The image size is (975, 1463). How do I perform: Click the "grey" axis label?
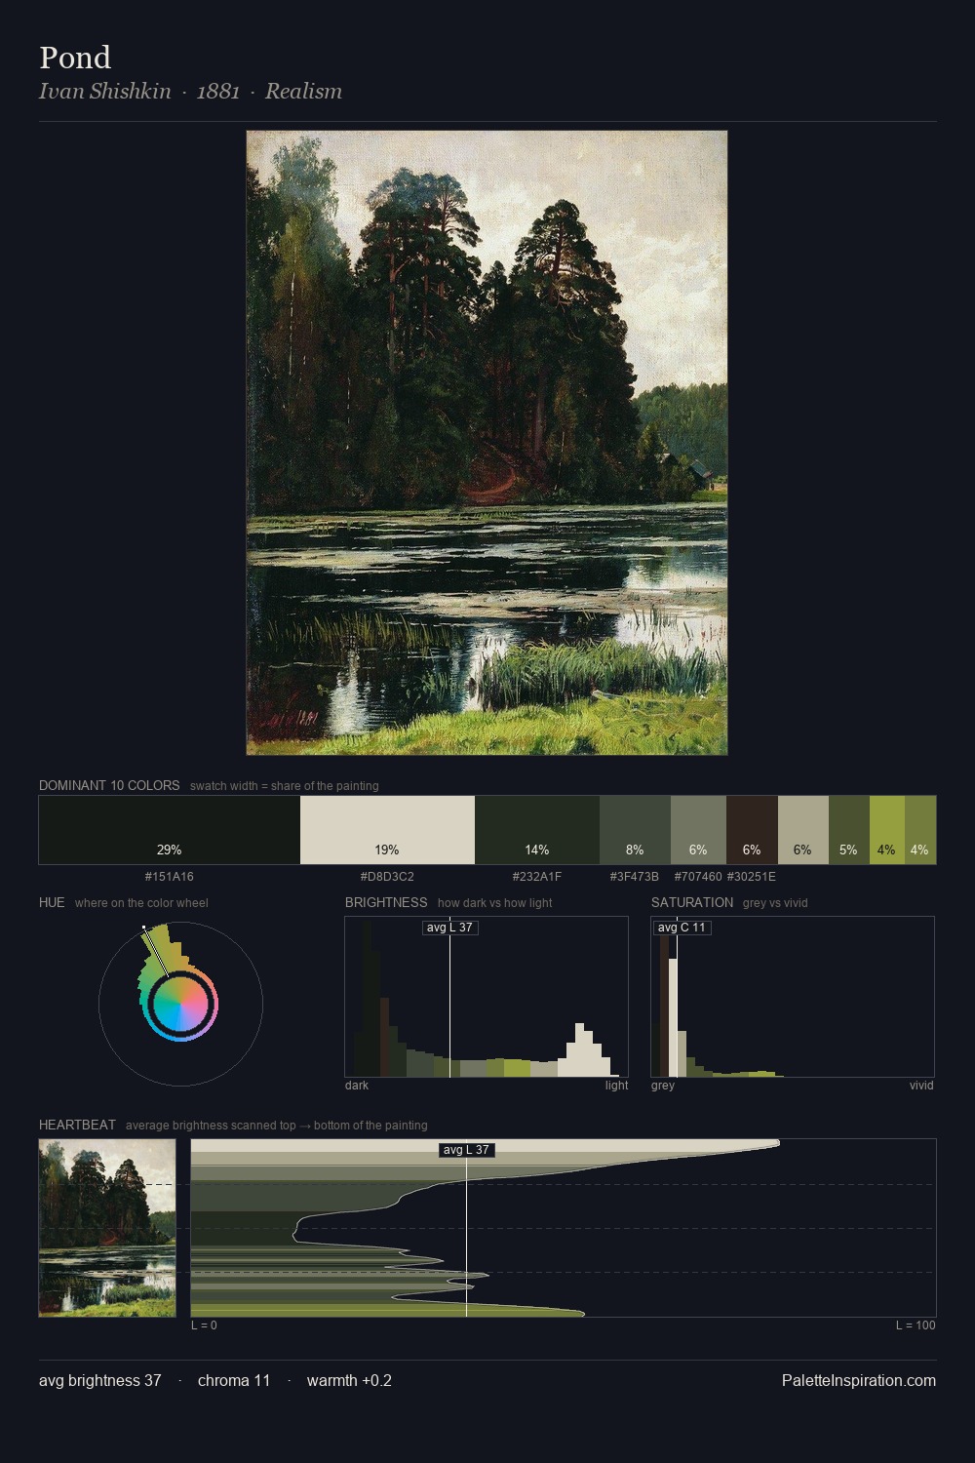(663, 1086)
